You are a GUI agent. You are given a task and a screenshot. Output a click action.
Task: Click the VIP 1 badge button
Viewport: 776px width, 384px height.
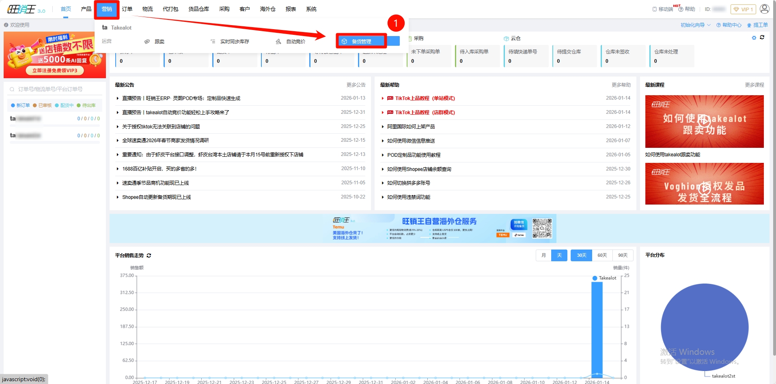click(743, 9)
